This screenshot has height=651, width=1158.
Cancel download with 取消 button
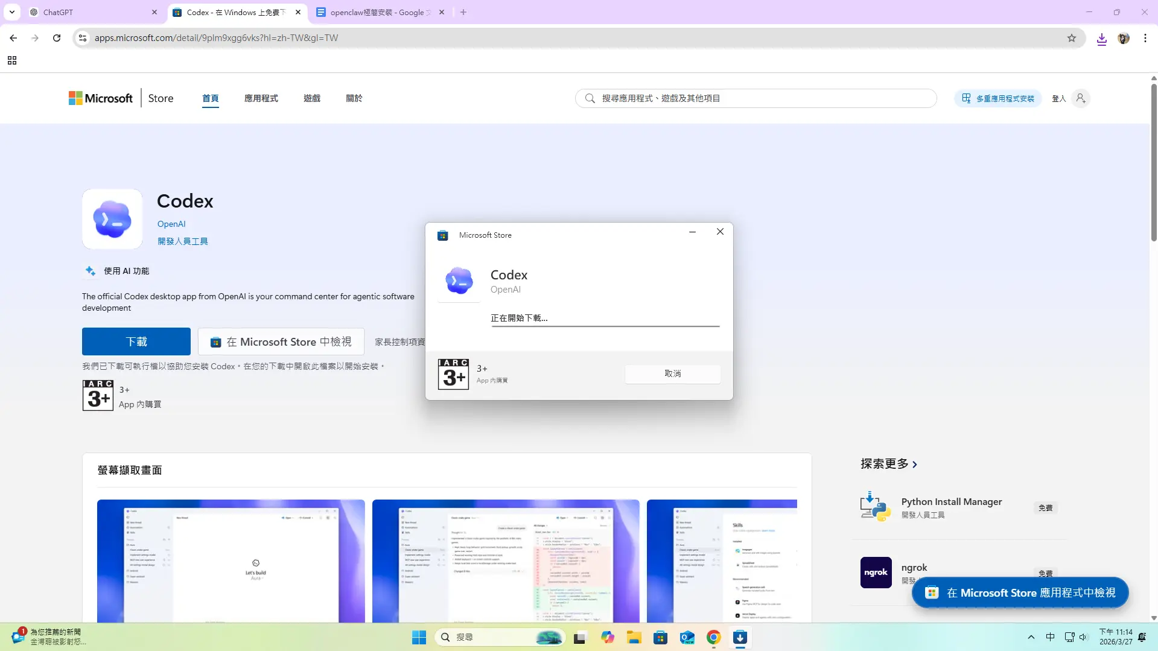click(x=672, y=373)
